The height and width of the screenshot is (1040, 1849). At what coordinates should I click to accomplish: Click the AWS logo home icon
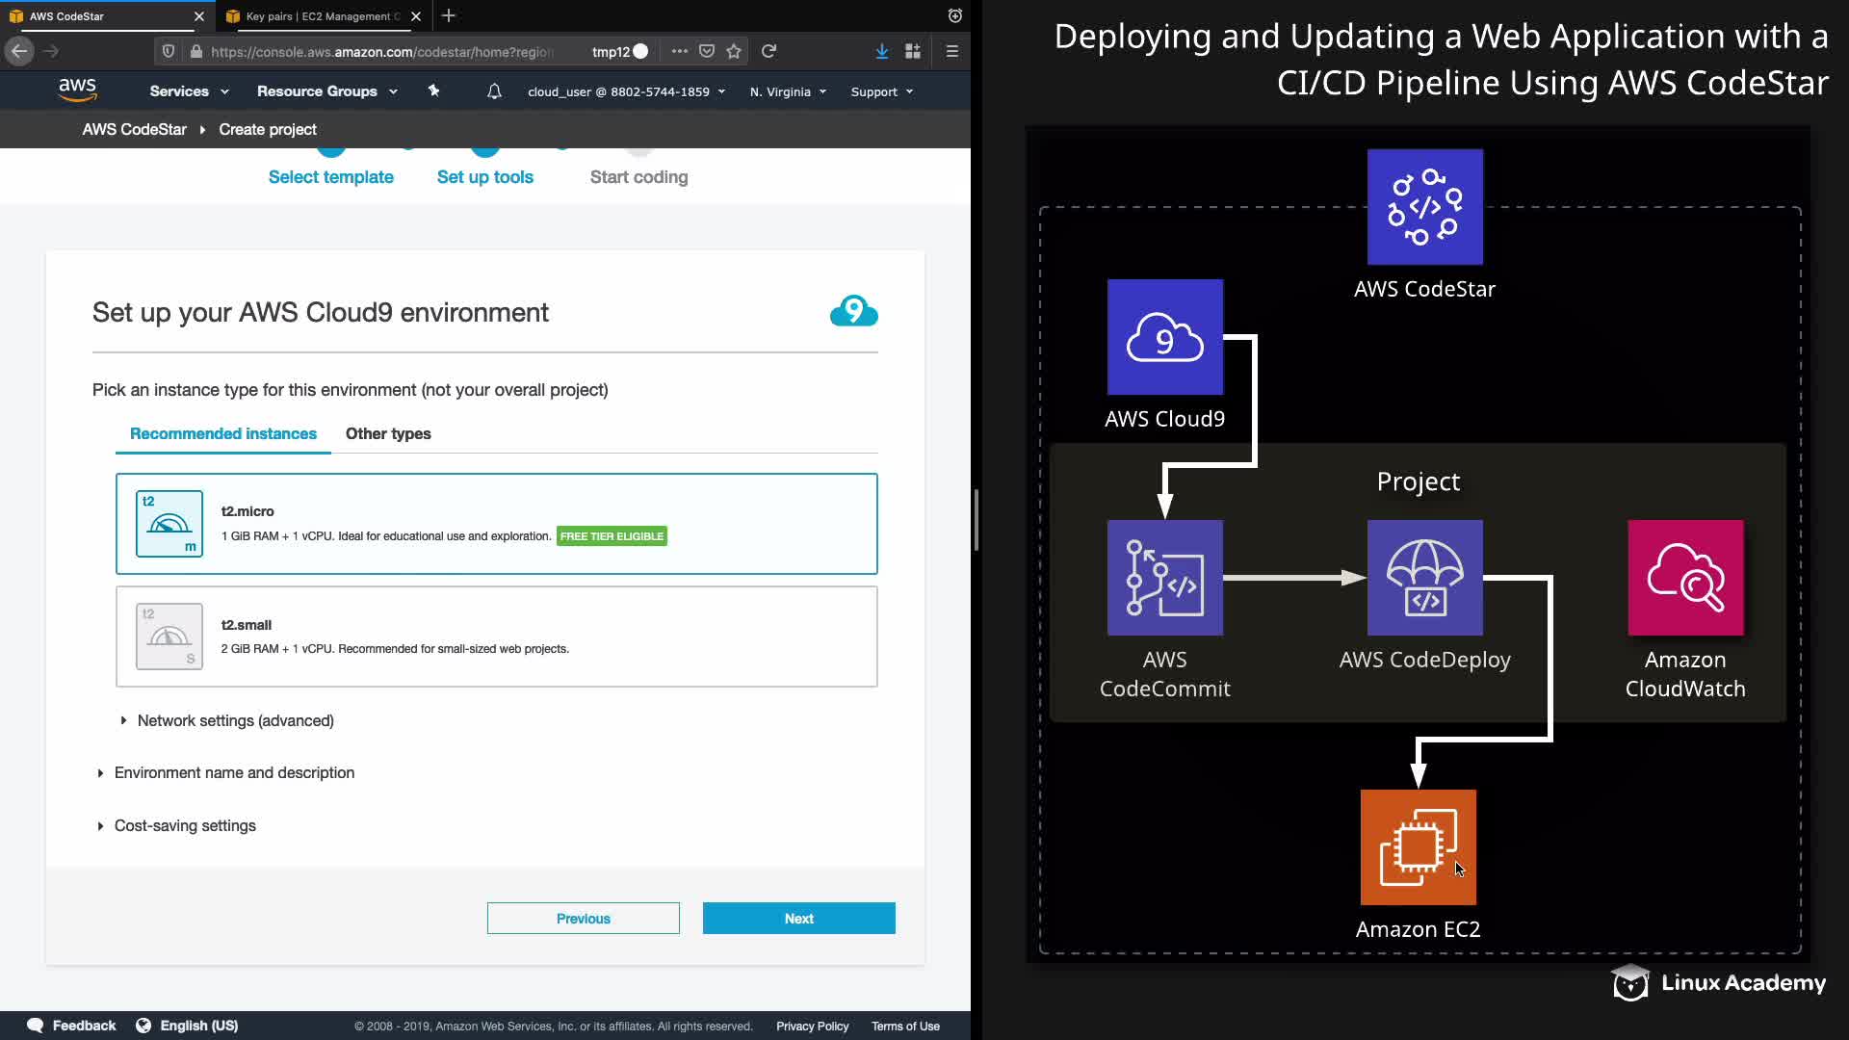tap(77, 91)
